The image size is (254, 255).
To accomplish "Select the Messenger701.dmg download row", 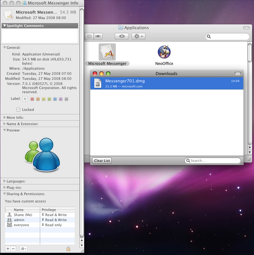I will [167, 83].
